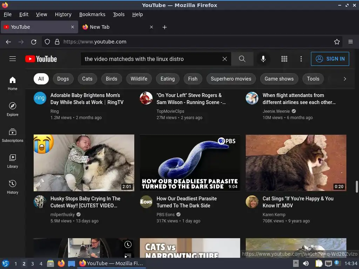Open Subscriptions in sidebar
The height and width of the screenshot is (269, 359).
pos(13,136)
